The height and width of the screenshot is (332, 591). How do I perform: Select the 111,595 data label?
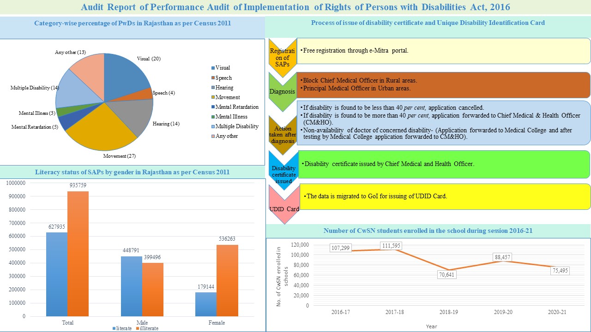pyautogui.click(x=391, y=247)
